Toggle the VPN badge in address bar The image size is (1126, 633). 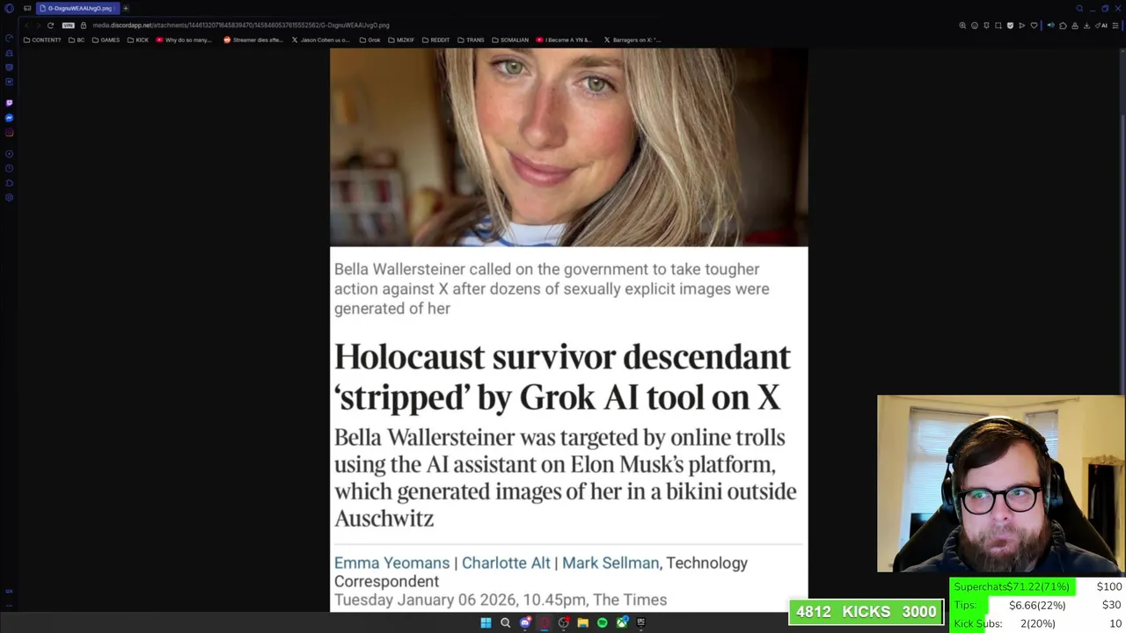(69, 25)
